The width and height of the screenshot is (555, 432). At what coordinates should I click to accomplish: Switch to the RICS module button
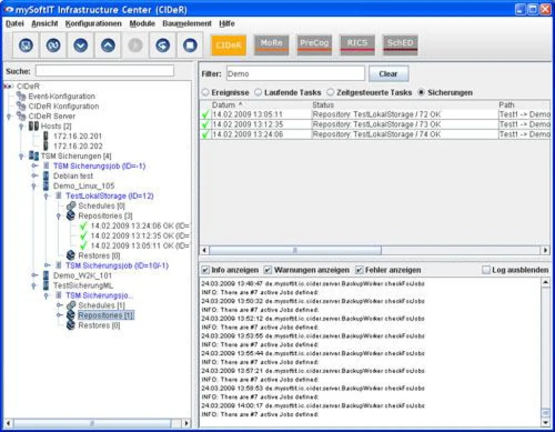tap(357, 45)
